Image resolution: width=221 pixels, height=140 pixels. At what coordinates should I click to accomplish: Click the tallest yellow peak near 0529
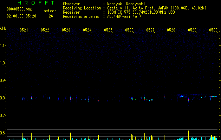(x=188, y=135)
